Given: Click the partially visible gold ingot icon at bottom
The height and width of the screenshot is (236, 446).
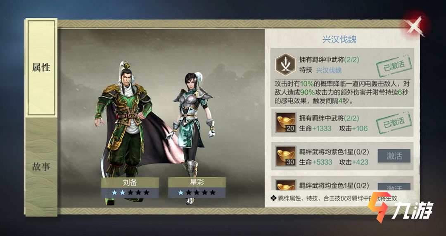Looking at the screenshot, I should click(x=286, y=185).
